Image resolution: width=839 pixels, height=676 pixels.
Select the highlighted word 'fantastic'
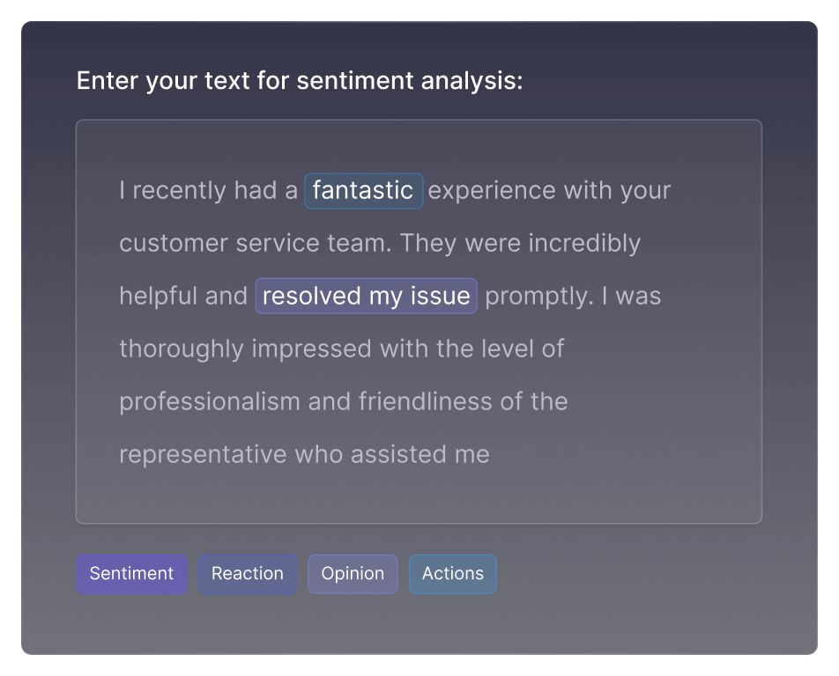[x=363, y=190]
